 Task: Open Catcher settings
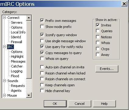click(x=17, y=66)
